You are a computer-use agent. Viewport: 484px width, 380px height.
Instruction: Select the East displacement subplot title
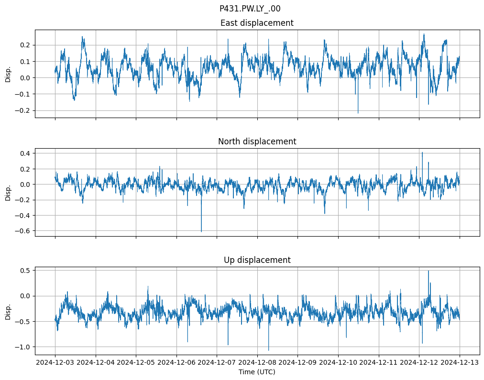click(257, 23)
